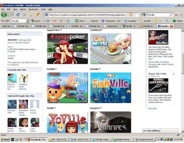The image size is (184, 143).
Task: Open the address bar URL dropdown
Action: [x=138, y=15]
